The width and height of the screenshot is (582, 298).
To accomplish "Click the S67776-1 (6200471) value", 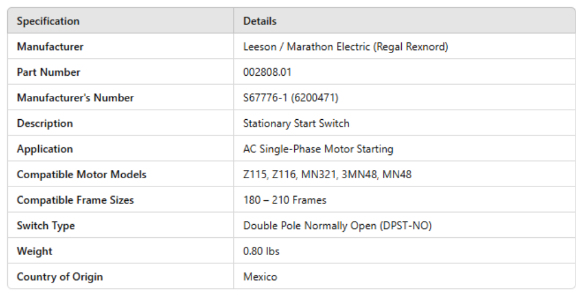I will pyautogui.click(x=291, y=98).
